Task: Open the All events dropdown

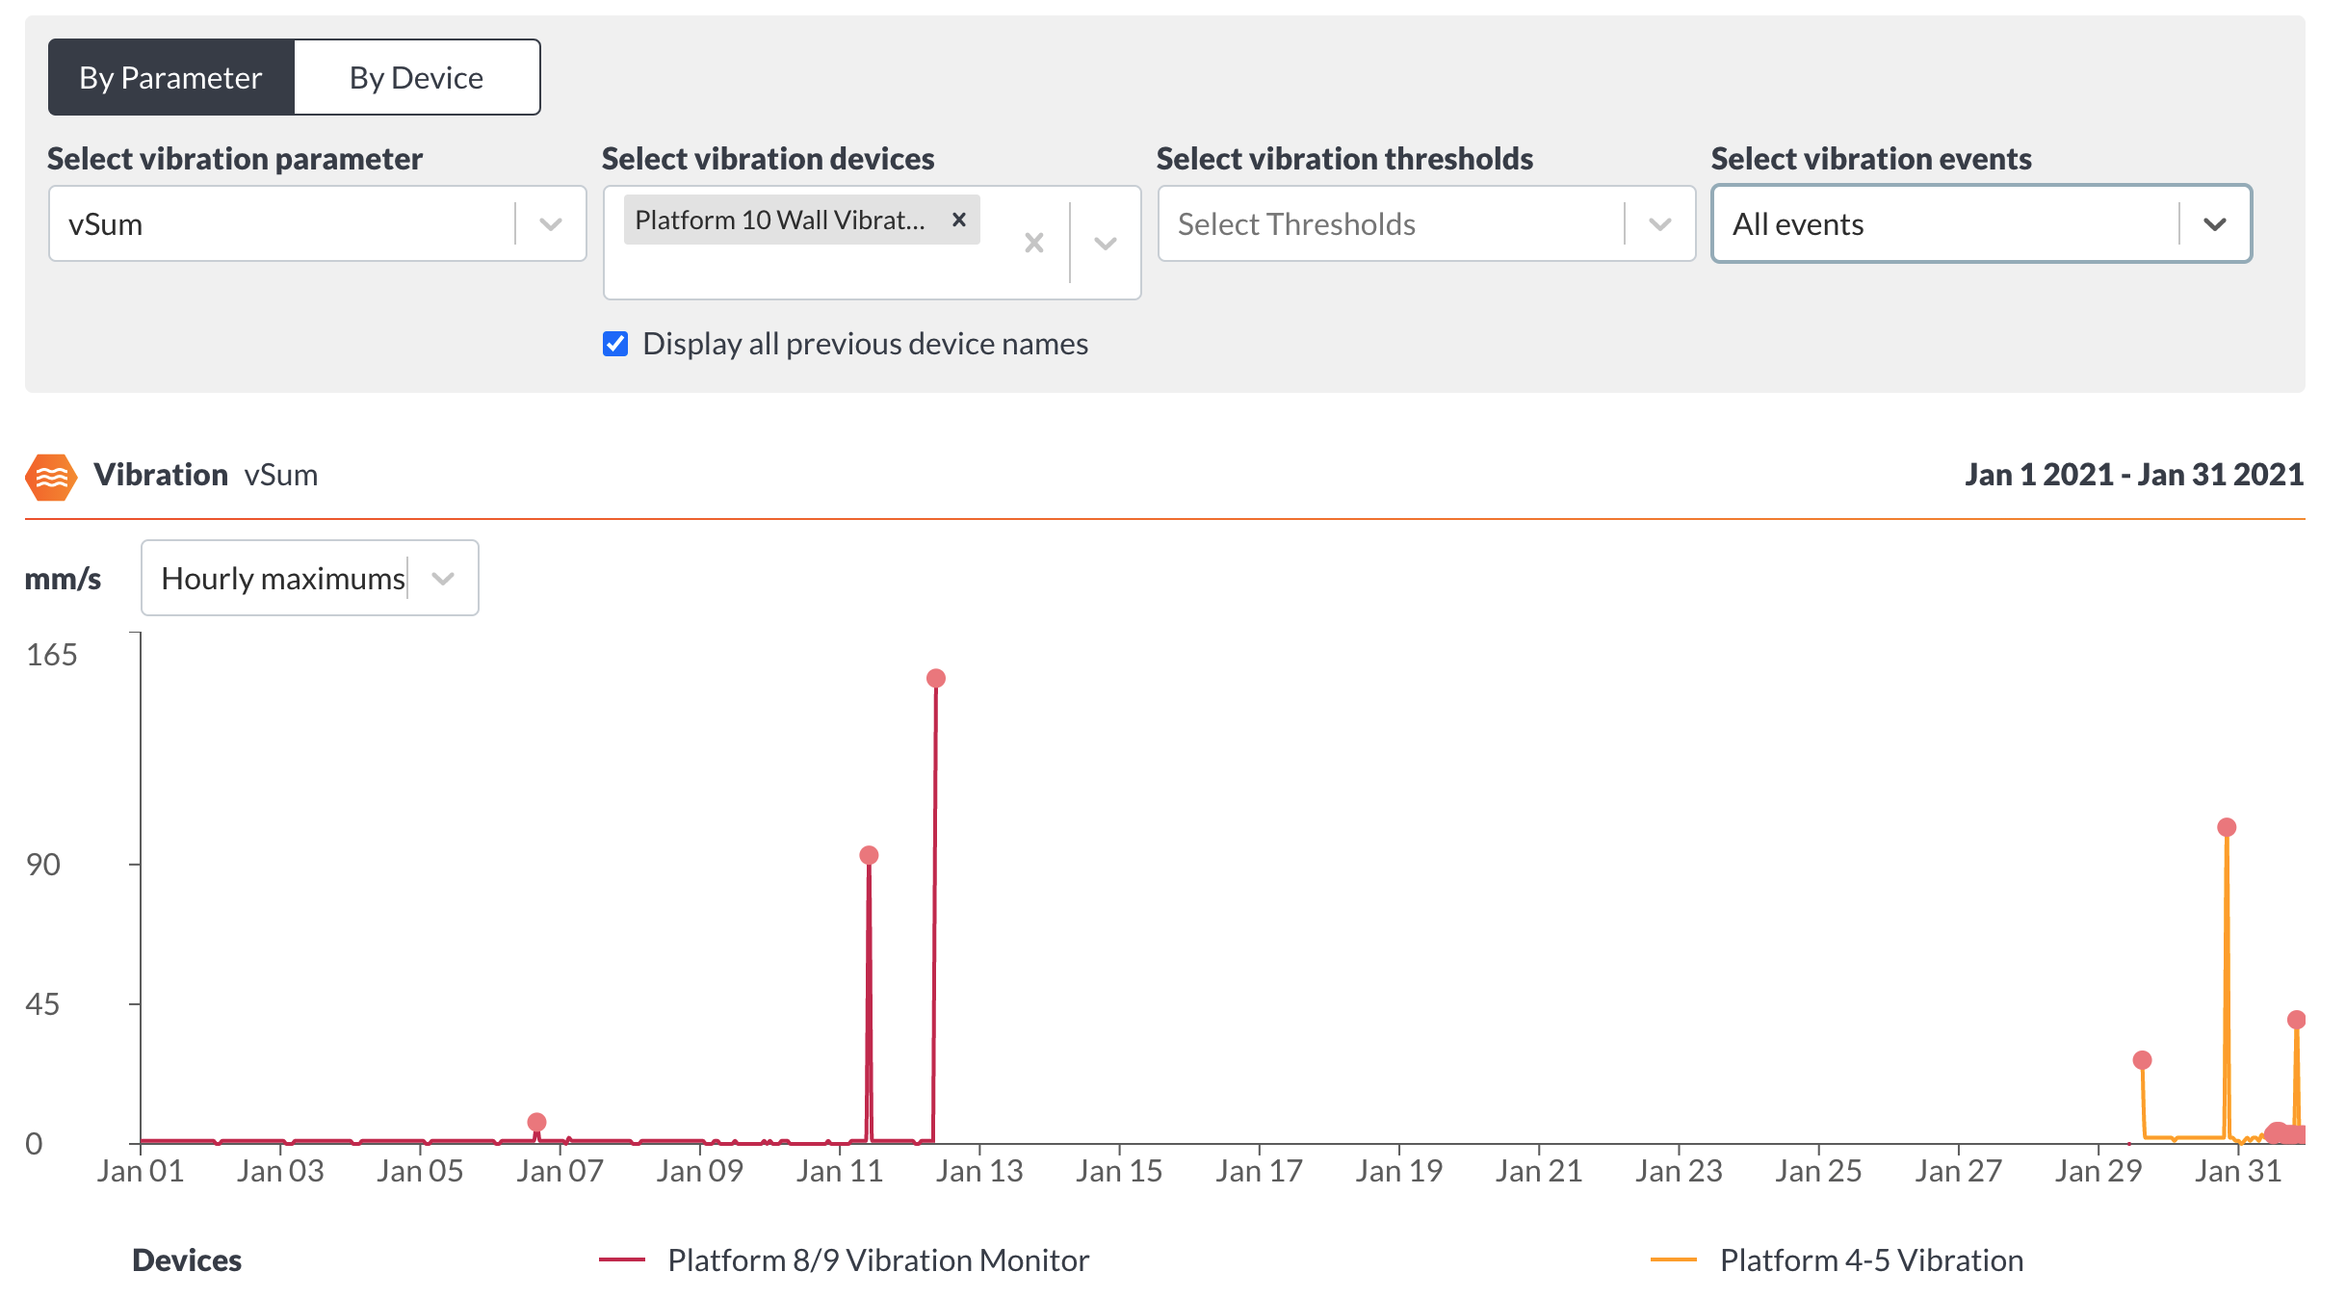Action: pyautogui.click(x=1981, y=223)
